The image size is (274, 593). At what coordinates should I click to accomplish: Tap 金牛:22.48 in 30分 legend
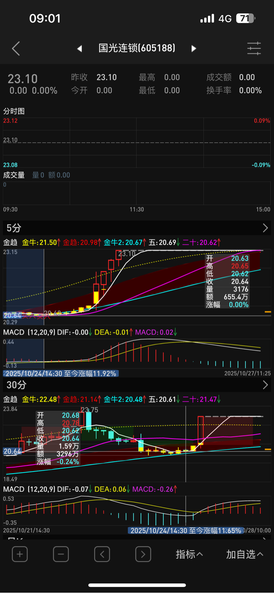(41, 399)
